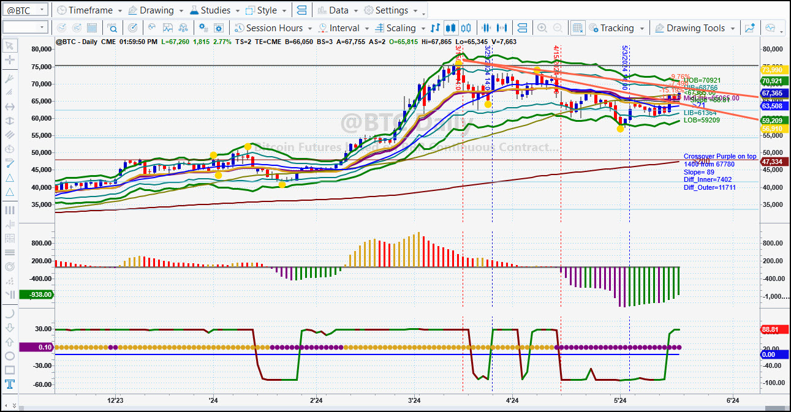791x412 pixels.
Task: Click studies settings gear-hash icon
Action: pos(203,28)
